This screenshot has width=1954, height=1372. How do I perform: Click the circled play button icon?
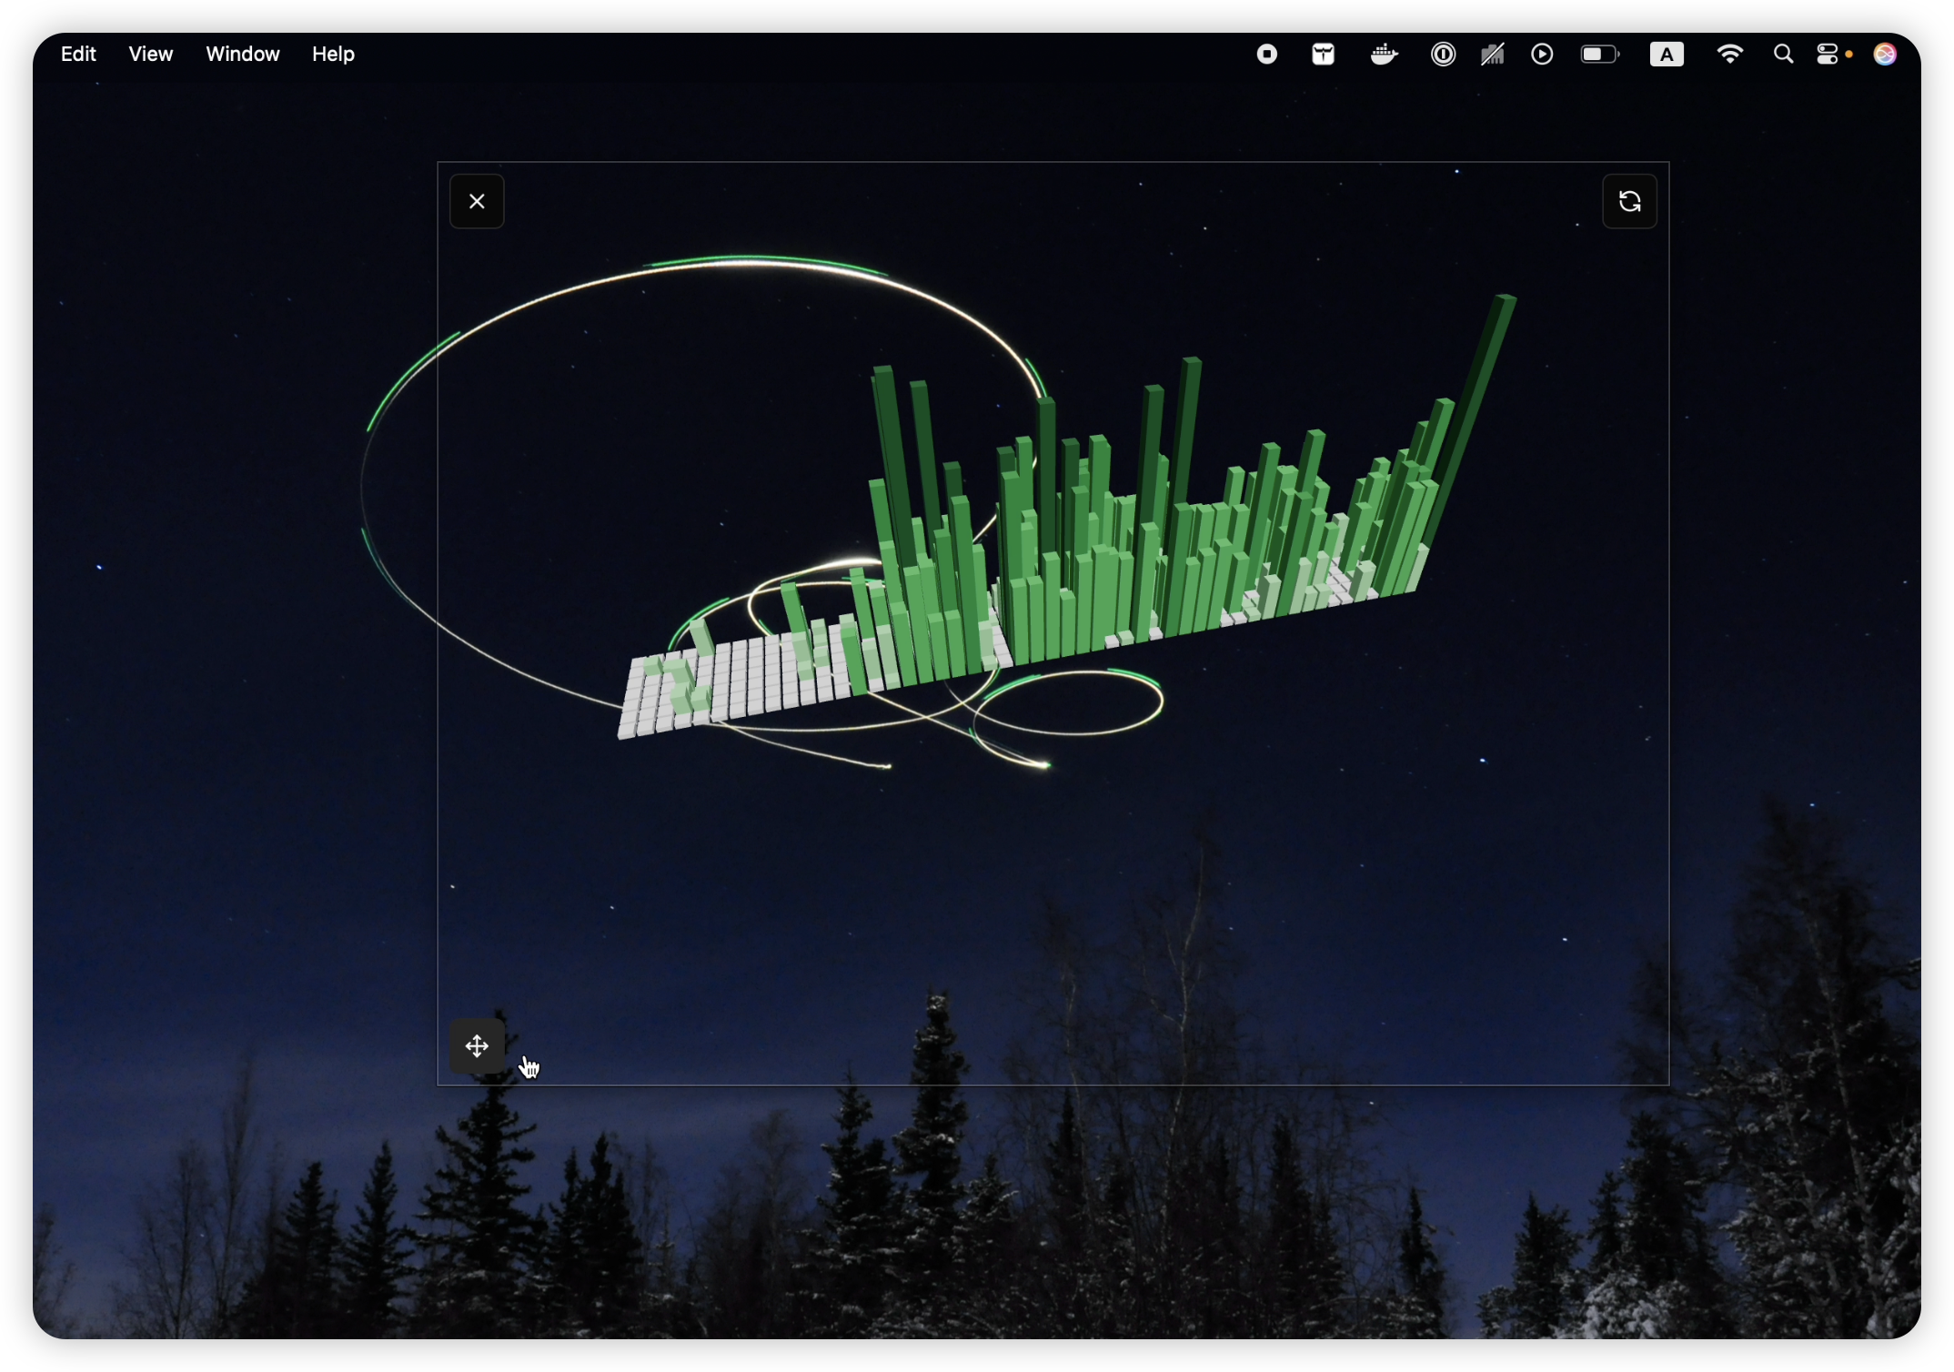tap(1542, 55)
